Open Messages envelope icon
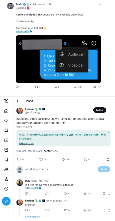The image size is (115, 221). pos(6,140)
